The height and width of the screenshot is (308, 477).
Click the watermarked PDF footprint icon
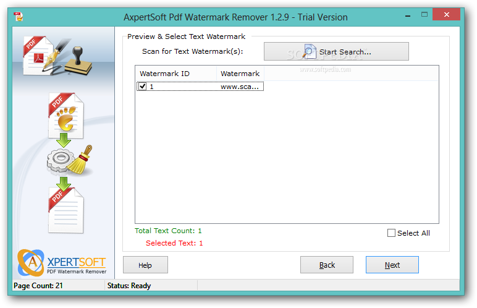tap(65, 116)
